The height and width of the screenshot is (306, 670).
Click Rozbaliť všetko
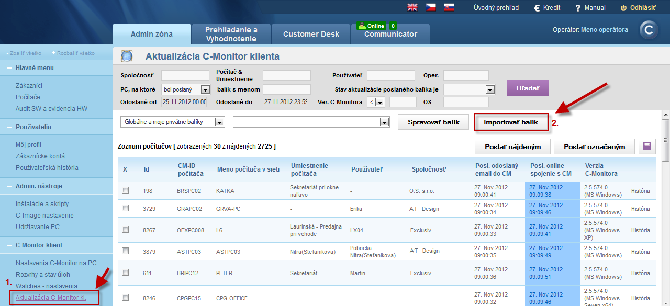[x=73, y=53]
